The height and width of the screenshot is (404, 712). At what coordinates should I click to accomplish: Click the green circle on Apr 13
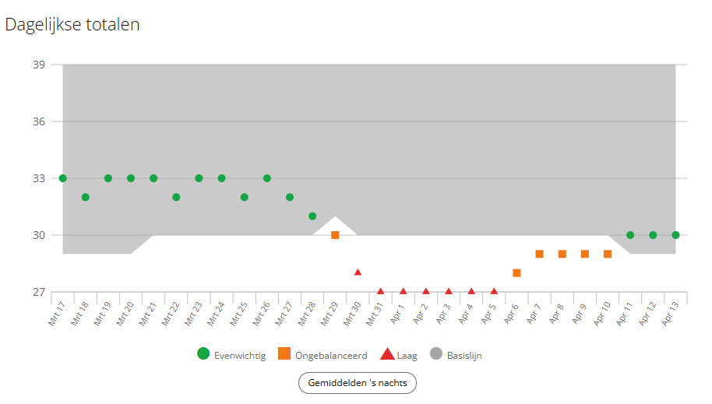click(x=675, y=235)
